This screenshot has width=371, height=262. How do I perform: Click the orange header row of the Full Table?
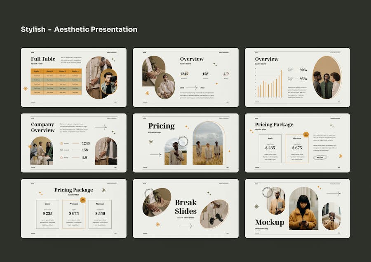point(56,71)
